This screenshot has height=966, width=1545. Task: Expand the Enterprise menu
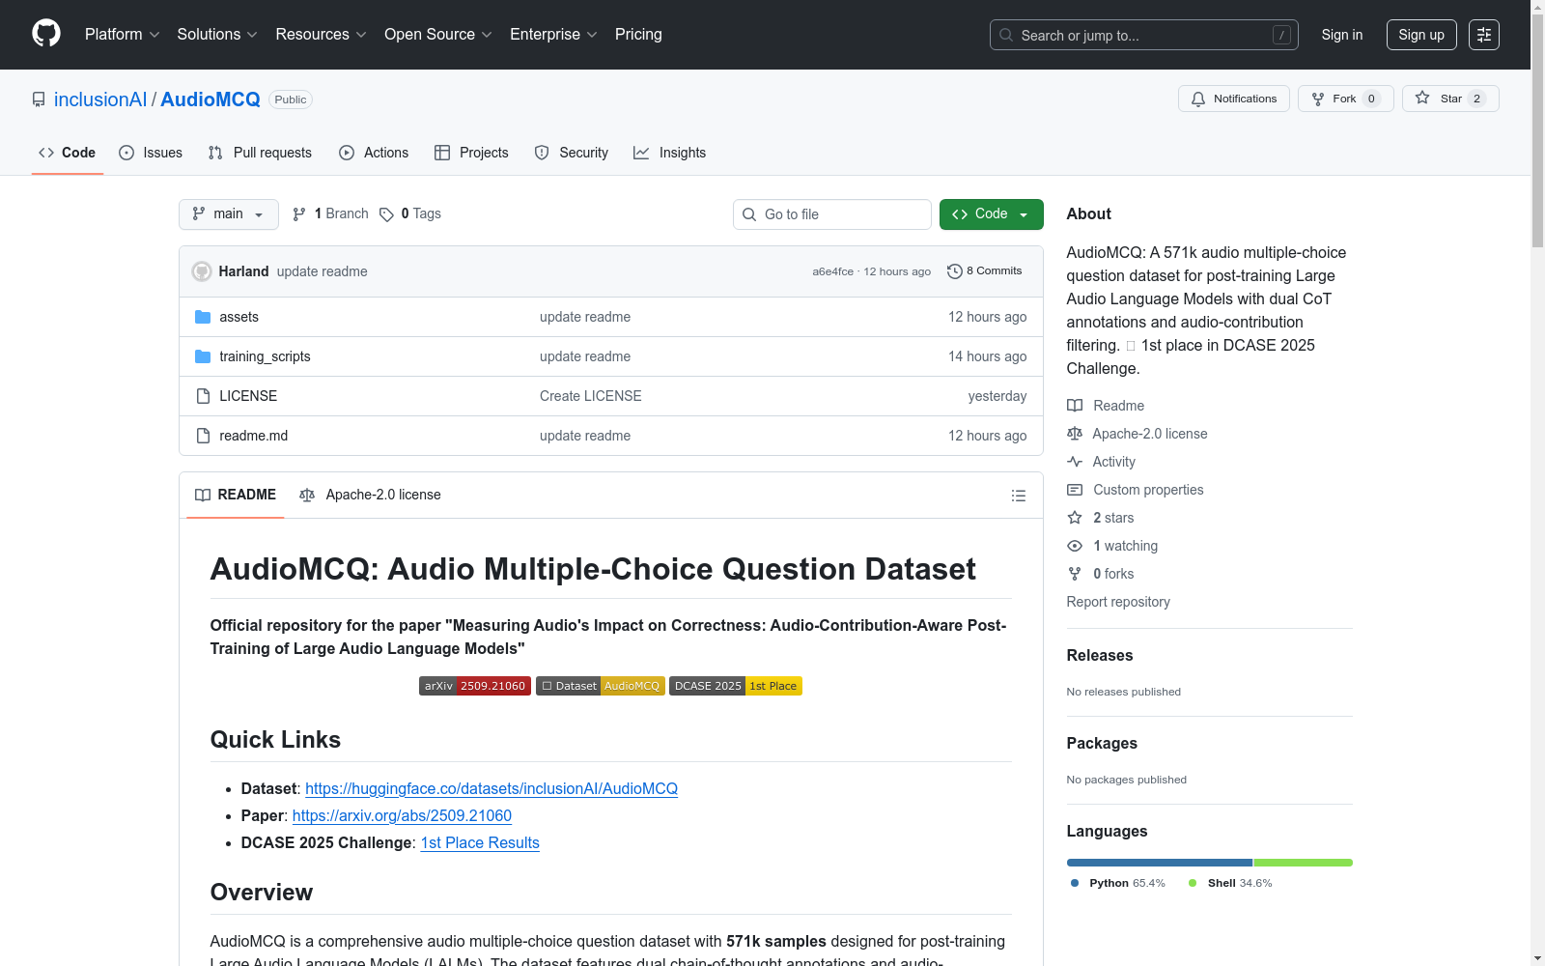pyautogui.click(x=553, y=35)
